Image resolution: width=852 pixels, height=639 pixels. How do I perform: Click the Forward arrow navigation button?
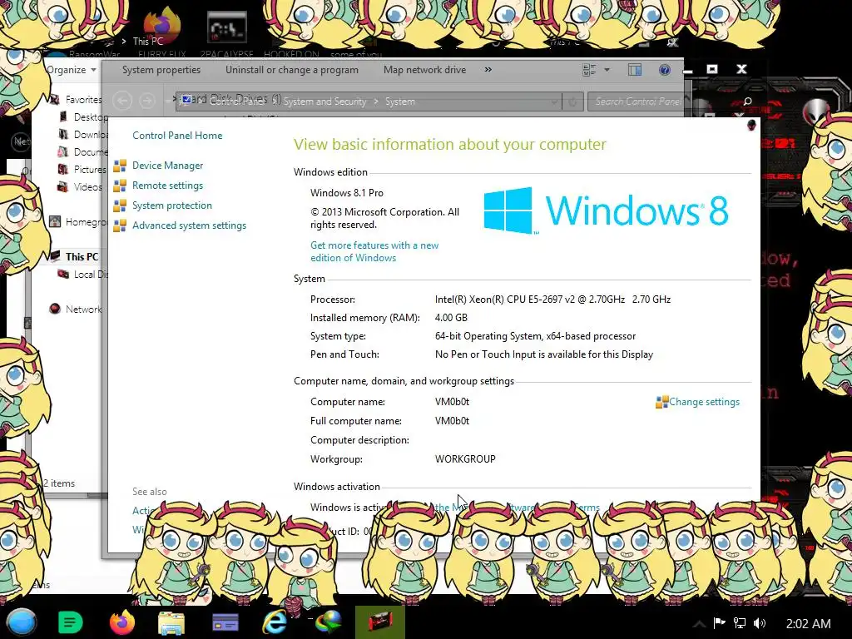click(x=146, y=101)
